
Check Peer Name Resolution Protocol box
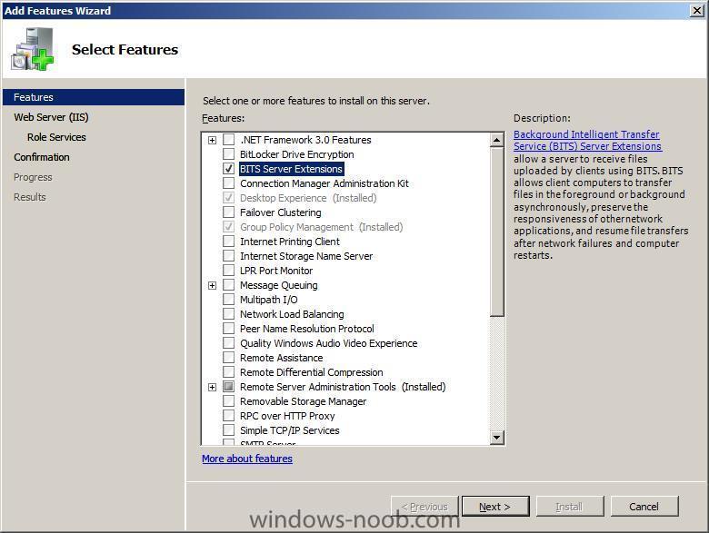[229, 329]
